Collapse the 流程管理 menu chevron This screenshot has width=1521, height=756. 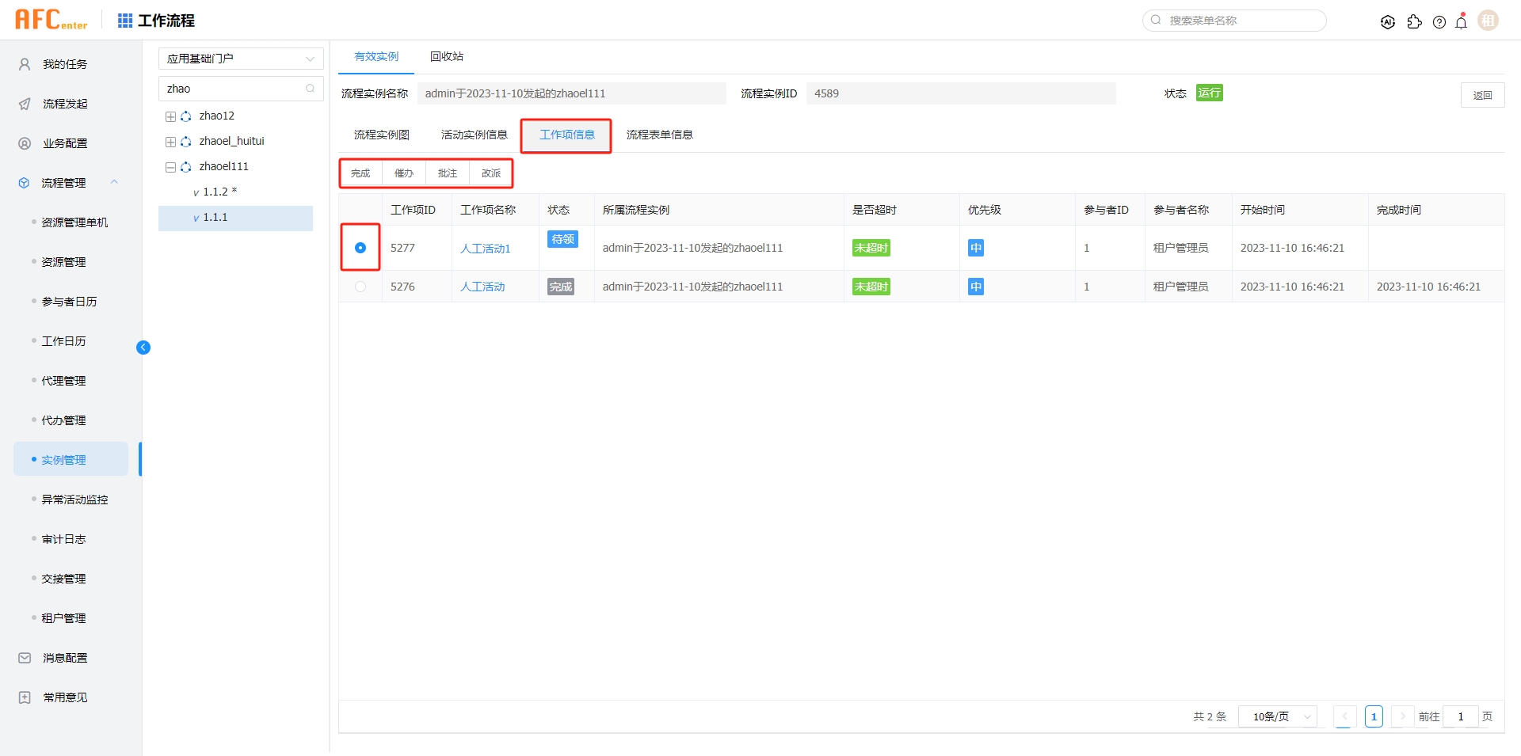point(115,182)
